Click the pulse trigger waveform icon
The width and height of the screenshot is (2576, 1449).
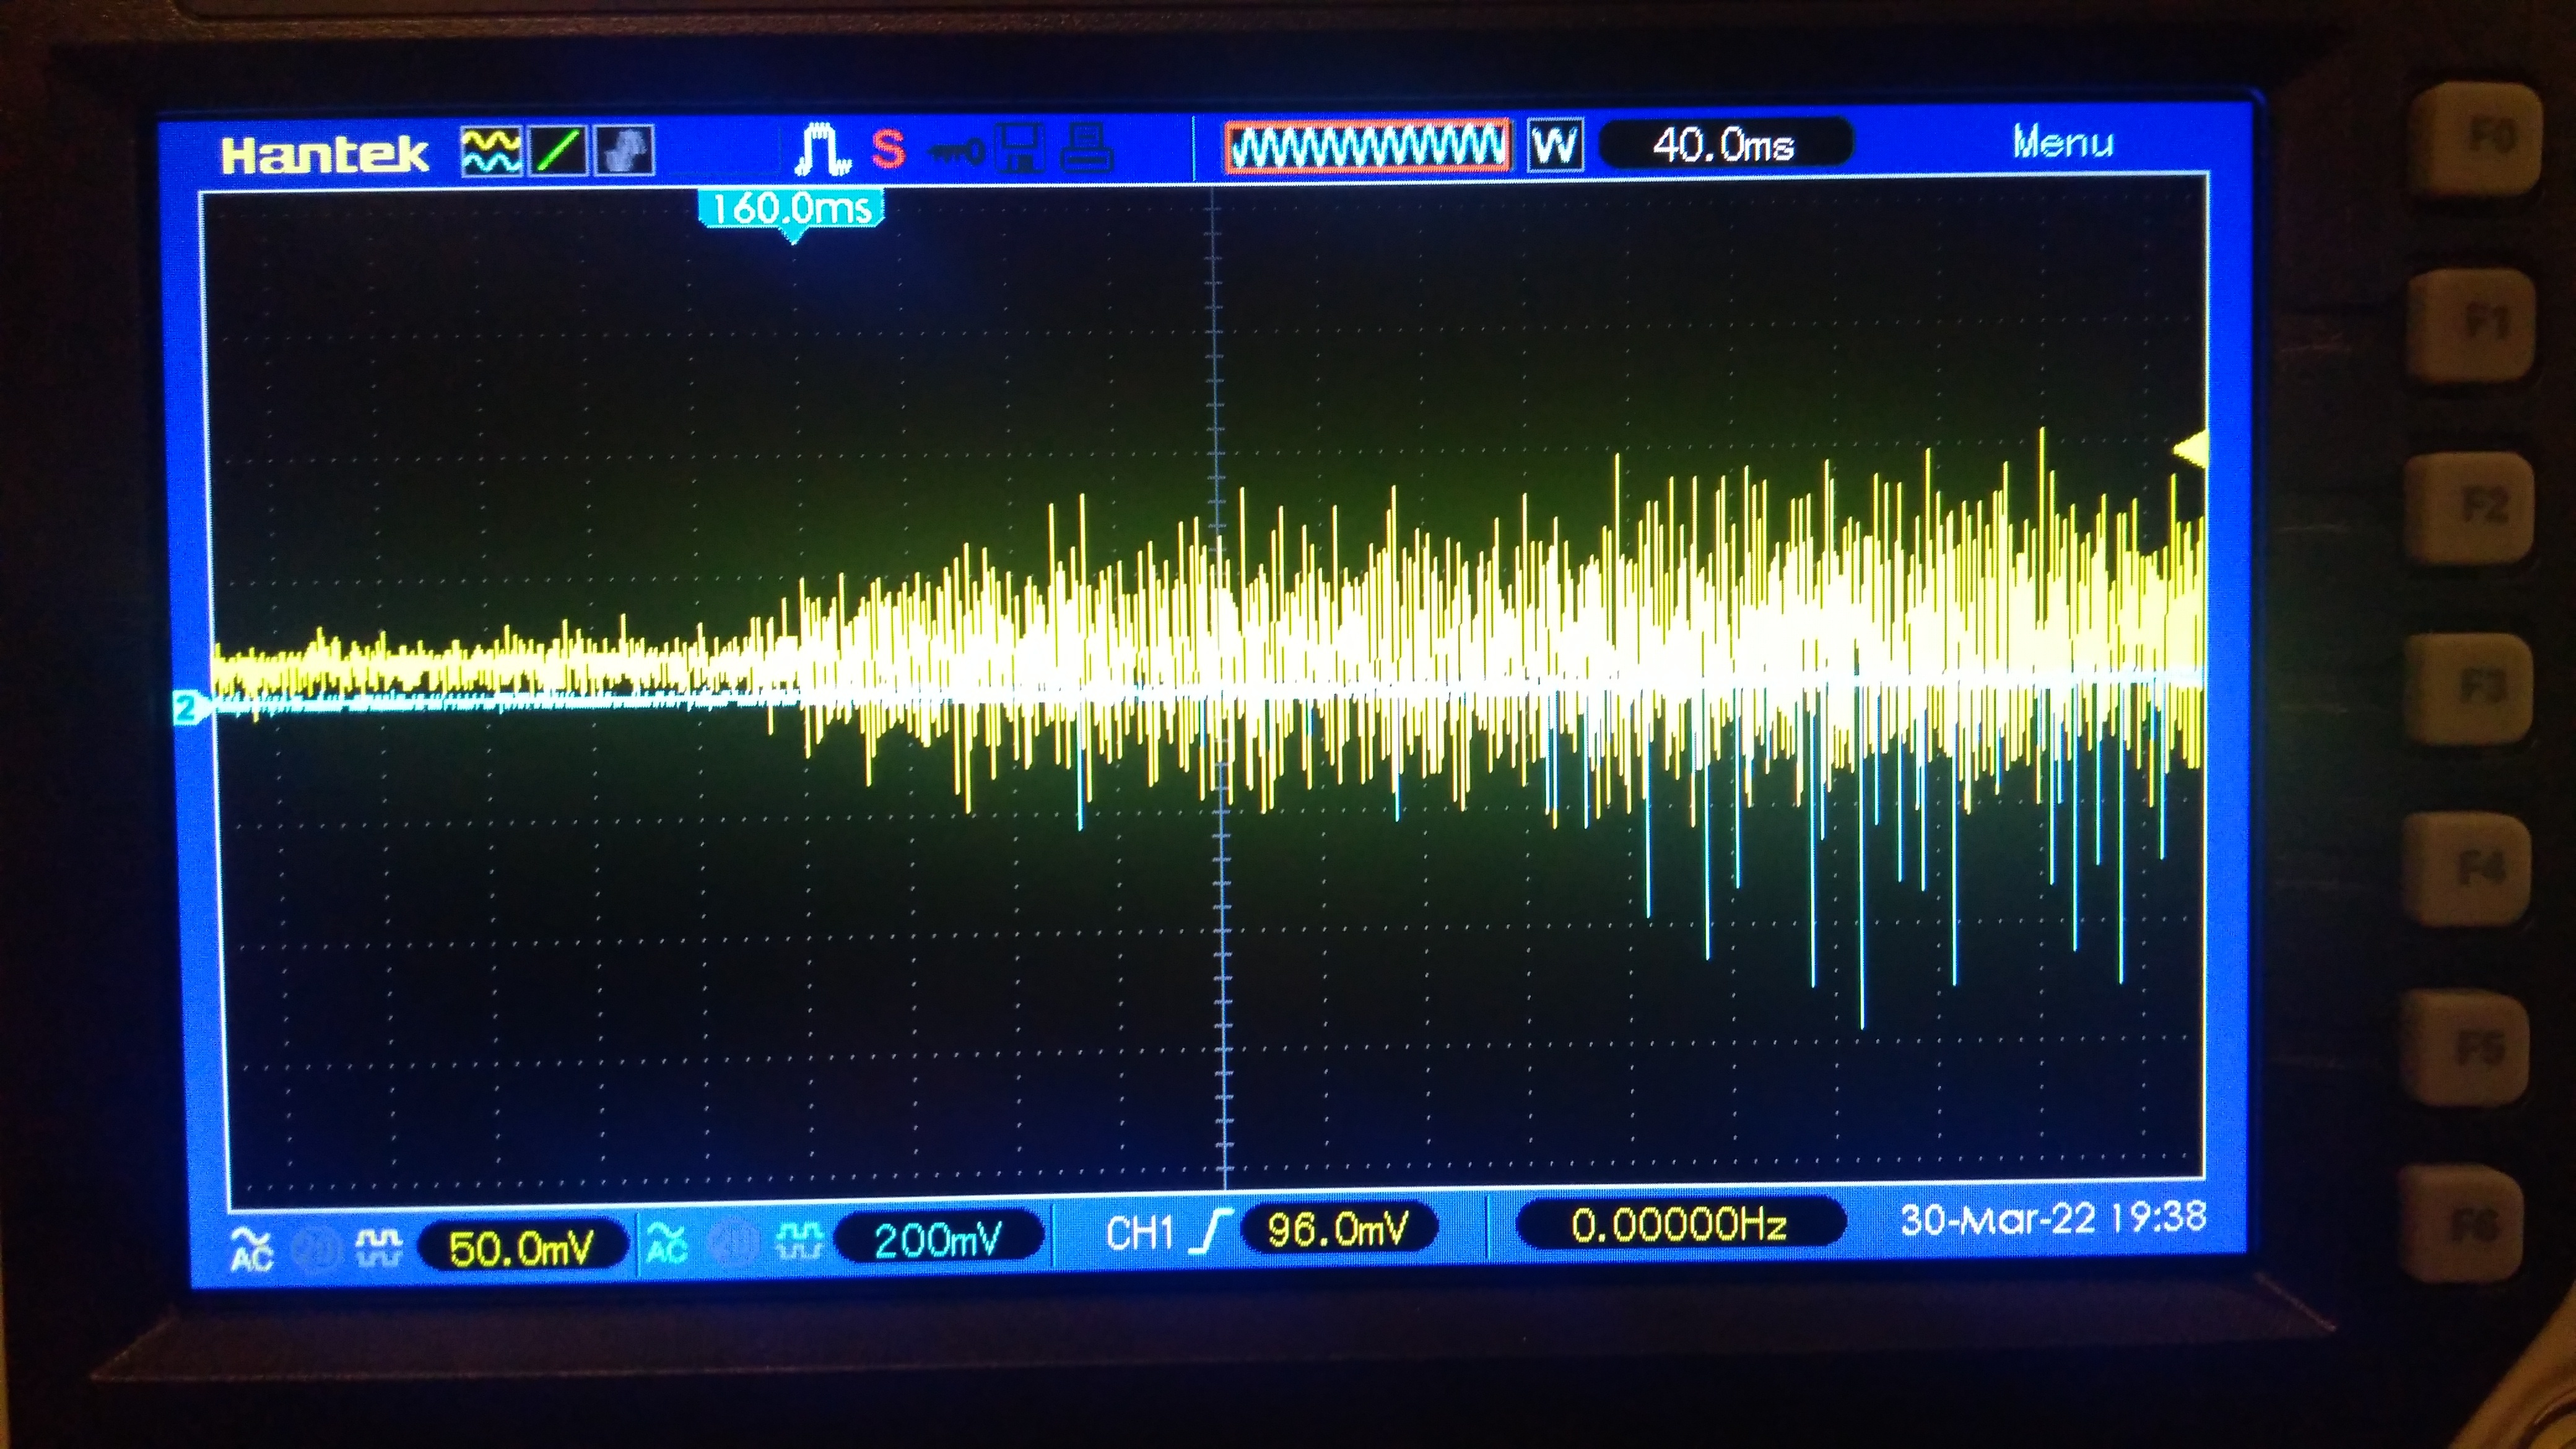click(822, 149)
